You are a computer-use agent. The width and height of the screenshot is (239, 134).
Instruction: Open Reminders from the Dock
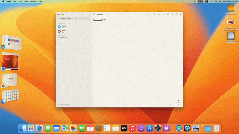point(107,128)
